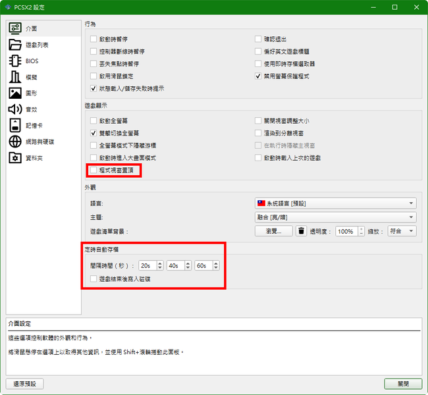Open the 網路與硬碟 network and HDD settings

coord(43,142)
